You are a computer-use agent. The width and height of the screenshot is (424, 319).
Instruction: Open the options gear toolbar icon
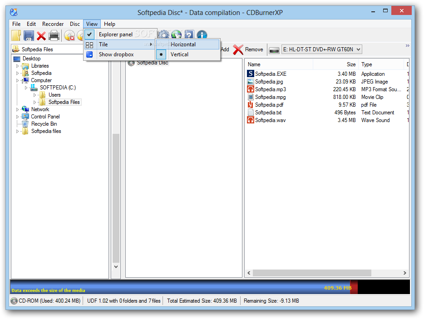163,34
